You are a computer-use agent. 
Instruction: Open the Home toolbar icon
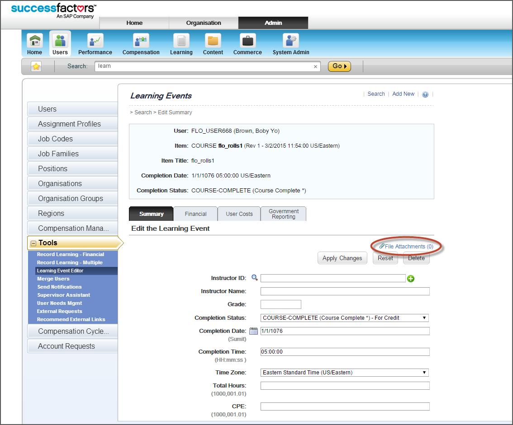pyautogui.click(x=35, y=44)
